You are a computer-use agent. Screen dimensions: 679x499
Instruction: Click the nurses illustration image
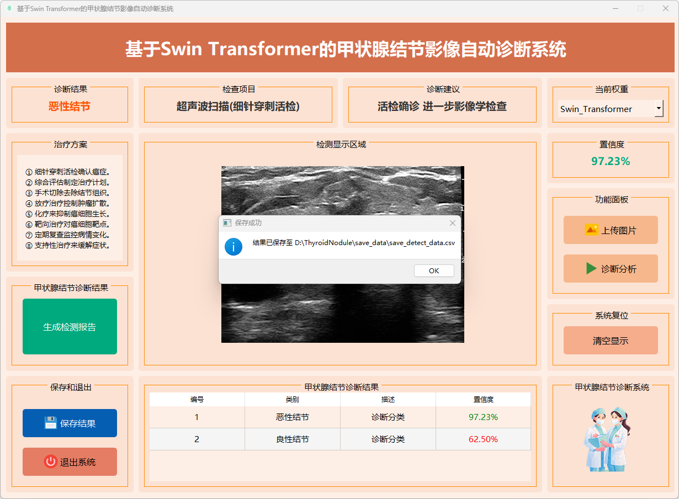point(607,439)
